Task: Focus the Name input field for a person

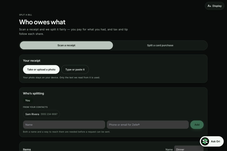Action: tap(64, 125)
